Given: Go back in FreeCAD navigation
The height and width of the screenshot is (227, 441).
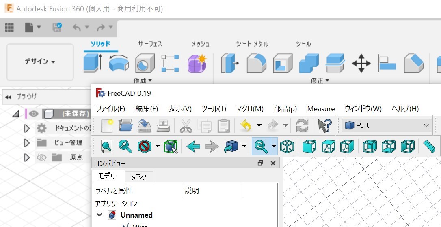Looking at the screenshot, I should (x=193, y=146).
